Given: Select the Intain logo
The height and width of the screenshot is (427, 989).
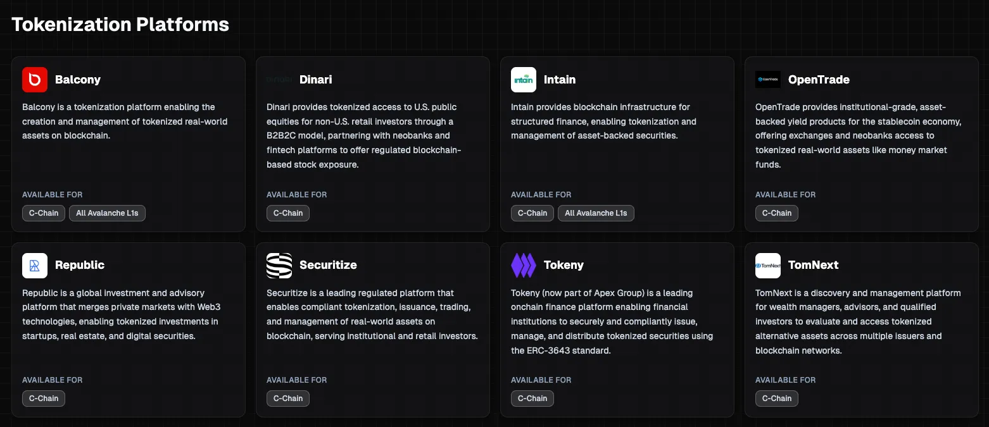Looking at the screenshot, I should pyautogui.click(x=524, y=80).
